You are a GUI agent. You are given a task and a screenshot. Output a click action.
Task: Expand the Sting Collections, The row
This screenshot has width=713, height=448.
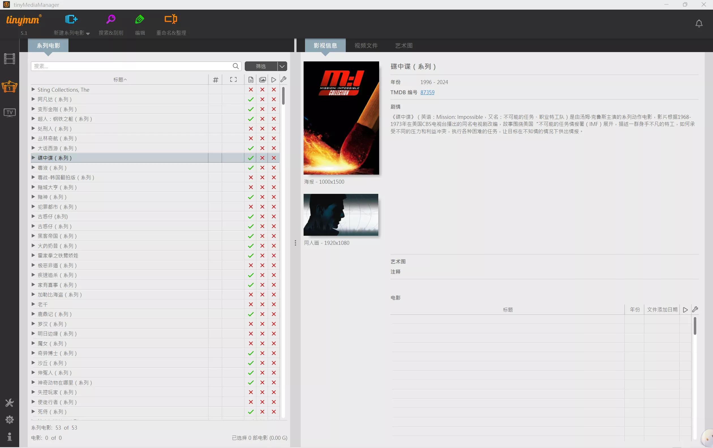33,89
